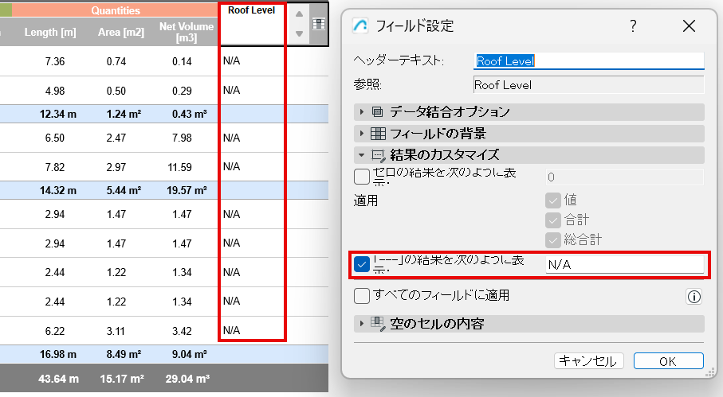The width and height of the screenshot is (723, 397).
Task: Click the info icon in field settings
Action: tap(694, 297)
